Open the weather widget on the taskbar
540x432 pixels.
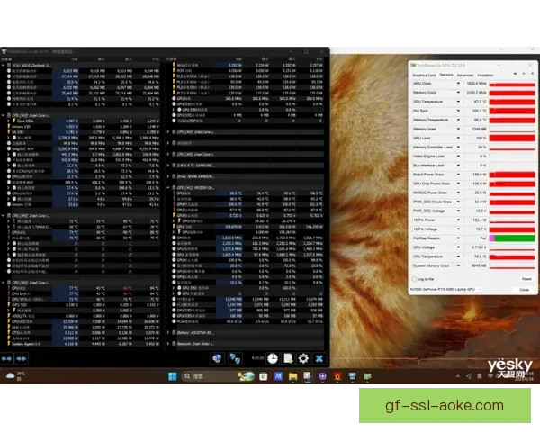(x=15, y=374)
